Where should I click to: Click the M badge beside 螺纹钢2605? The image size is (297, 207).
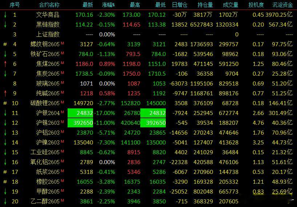[x=62, y=43]
